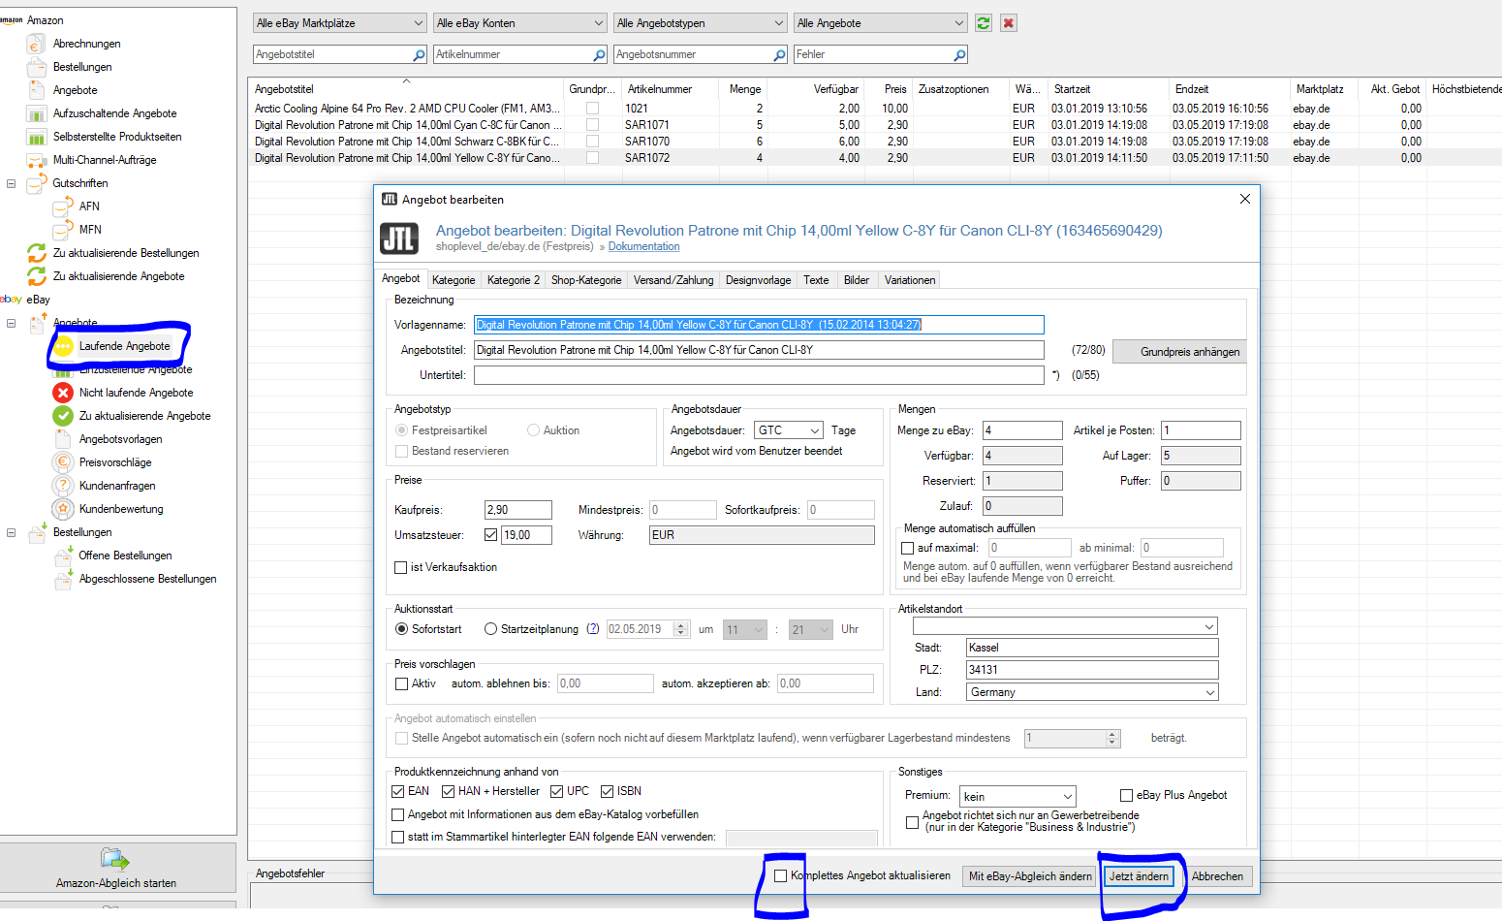Collapse Gutschriften tree node
The width and height of the screenshot is (1502, 921).
coord(11,183)
